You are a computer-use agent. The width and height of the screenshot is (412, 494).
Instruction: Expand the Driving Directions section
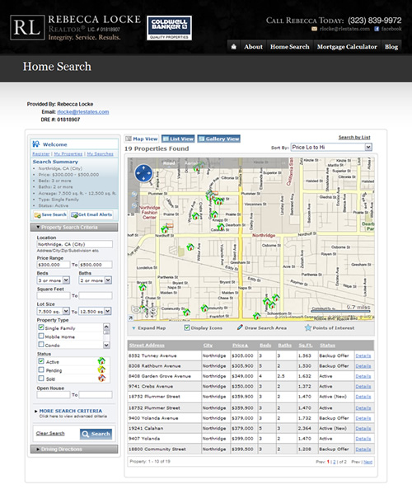(x=74, y=449)
